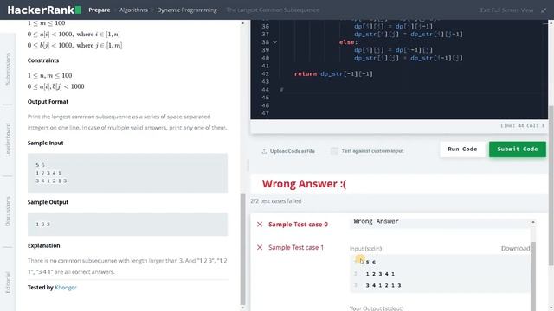Click the Submit Code button
The image size is (554, 311).
click(x=518, y=149)
